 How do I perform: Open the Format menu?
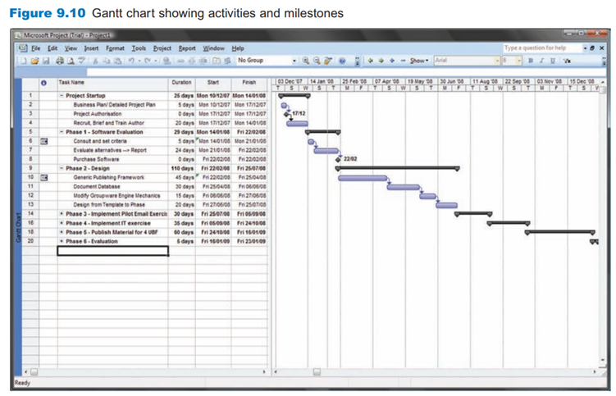[115, 48]
